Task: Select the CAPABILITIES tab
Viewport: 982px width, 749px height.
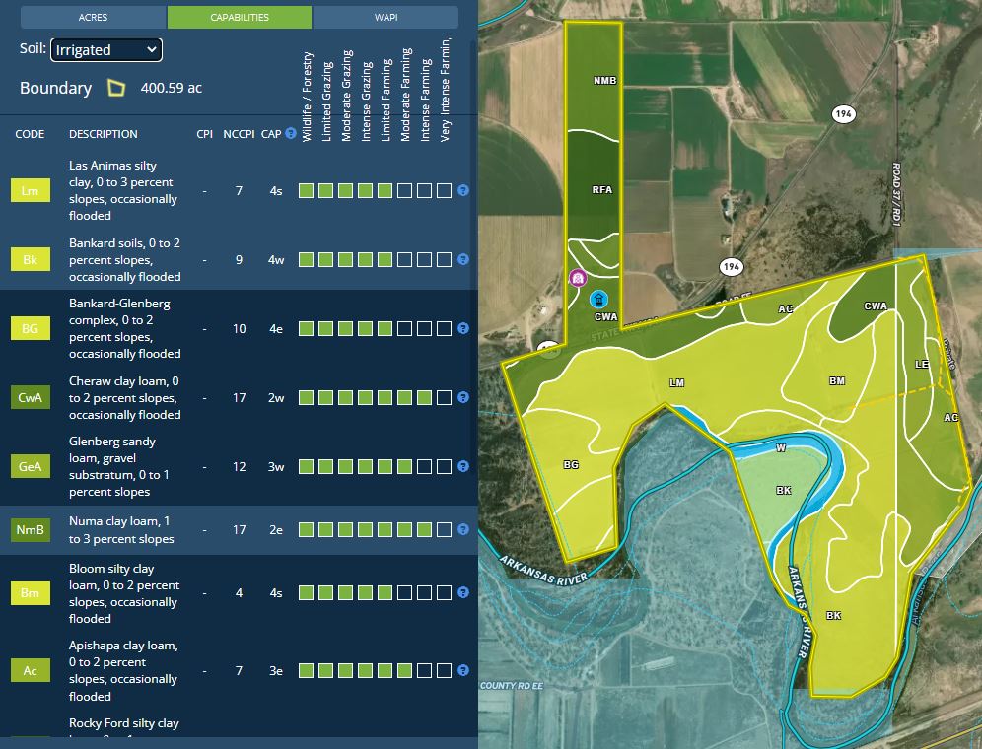Action: 240,18
